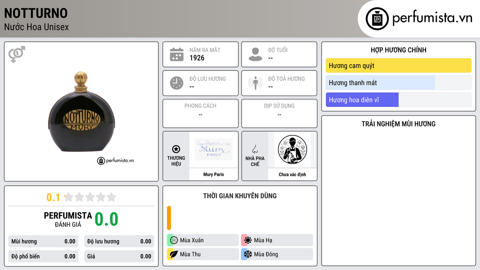Screen dimensions: 480x270
Task: Click the Trải nghiệm mùi hương heading
Action: (x=398, y=124)
